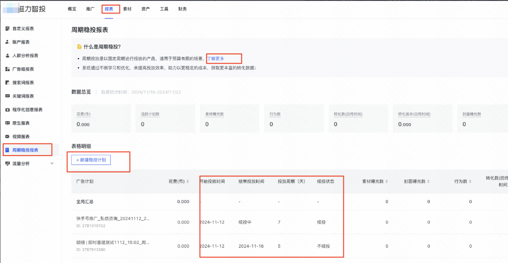Click the 活跃计划数 summary card
The image size is (508, 263).
[x=165, y=118]
